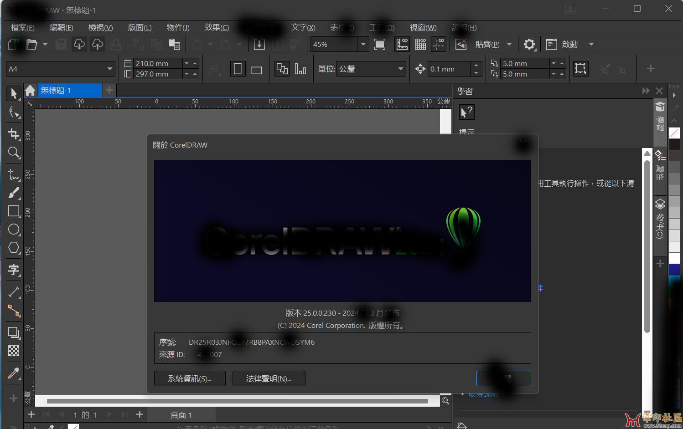Toggle ruler display in the toolbar

402,44
